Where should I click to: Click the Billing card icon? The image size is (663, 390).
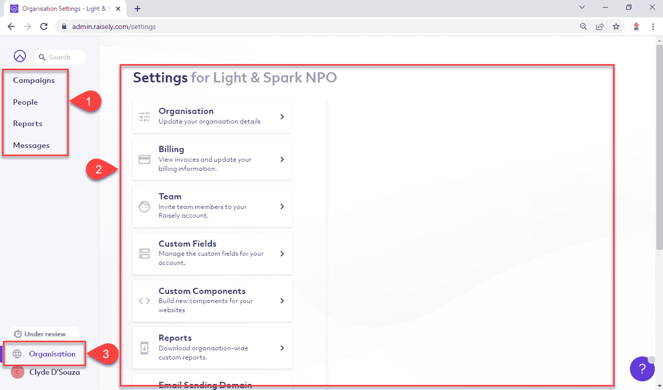[145, 160]
